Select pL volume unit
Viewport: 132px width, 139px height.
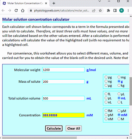(x=106, y=98)
